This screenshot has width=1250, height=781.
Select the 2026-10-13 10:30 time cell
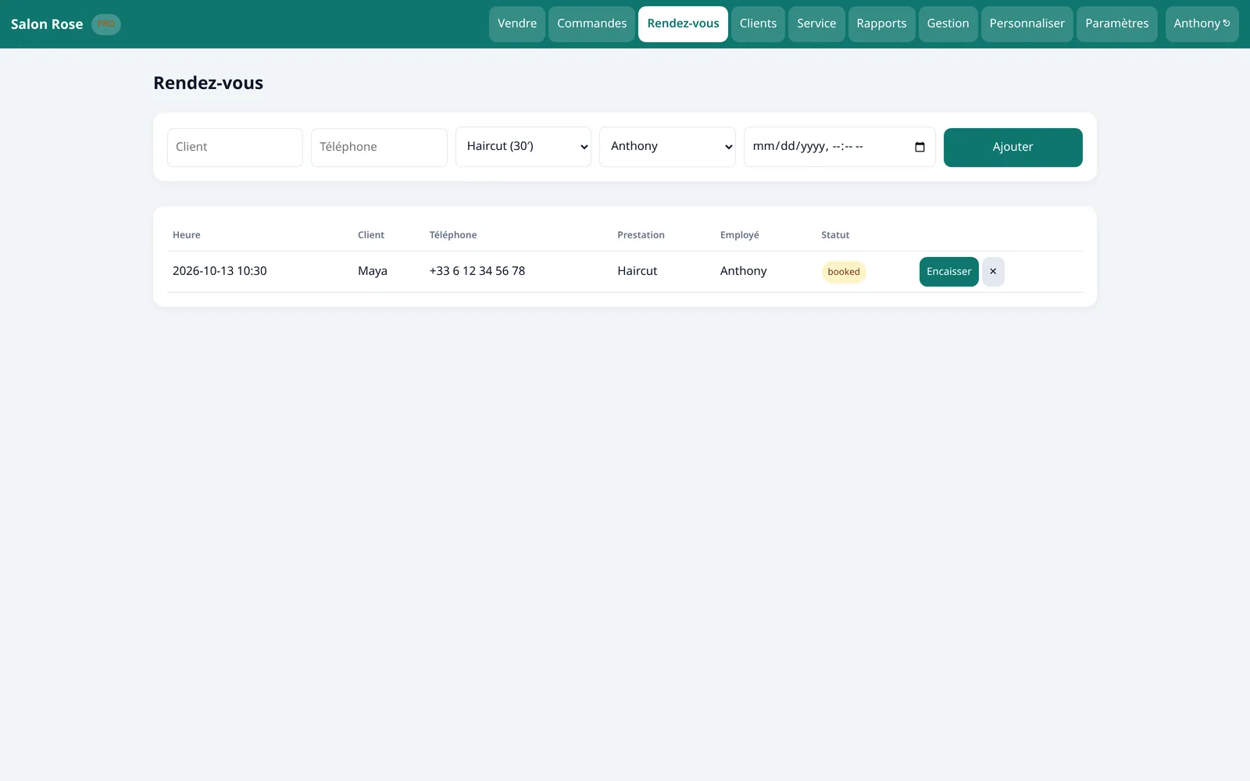220,271
